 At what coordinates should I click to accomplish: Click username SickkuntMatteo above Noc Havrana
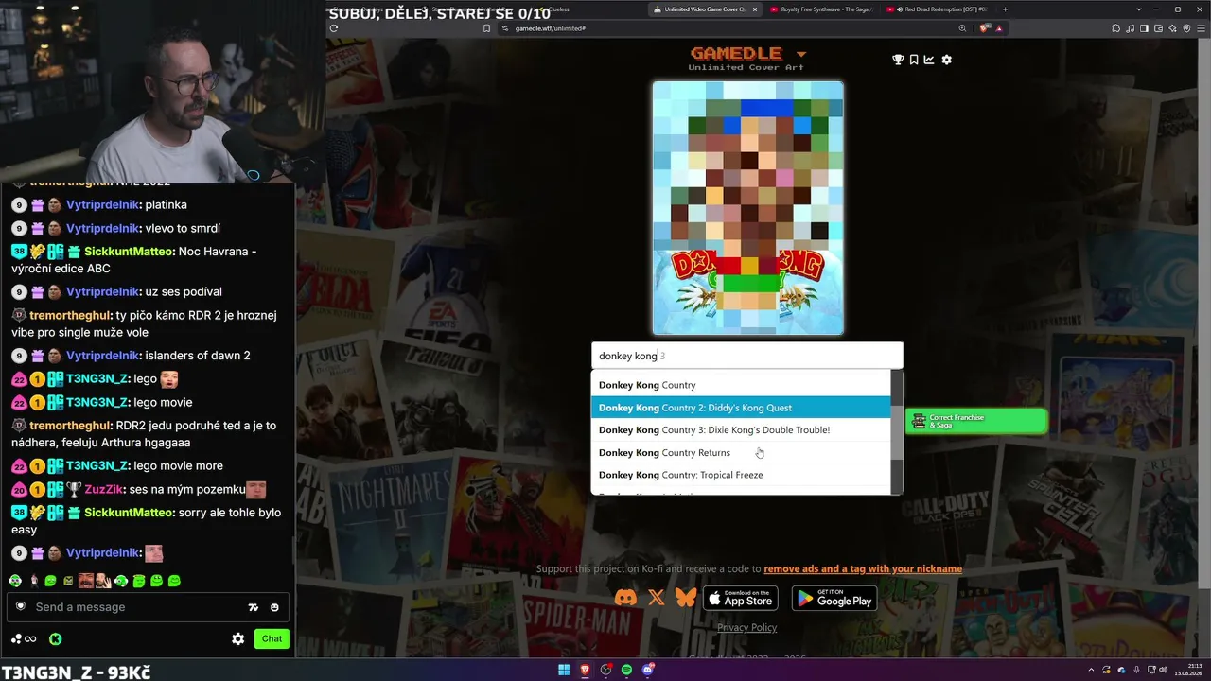pos(130,252)
